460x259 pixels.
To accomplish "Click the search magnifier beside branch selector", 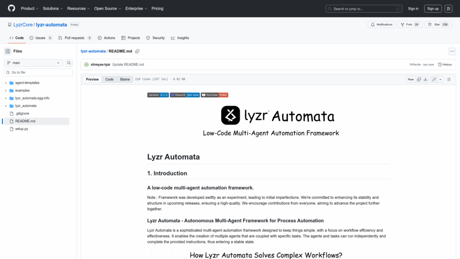I will click(x=69, y=63).
